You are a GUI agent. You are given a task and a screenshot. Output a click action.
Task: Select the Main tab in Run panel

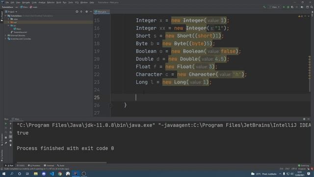point(16,119)
